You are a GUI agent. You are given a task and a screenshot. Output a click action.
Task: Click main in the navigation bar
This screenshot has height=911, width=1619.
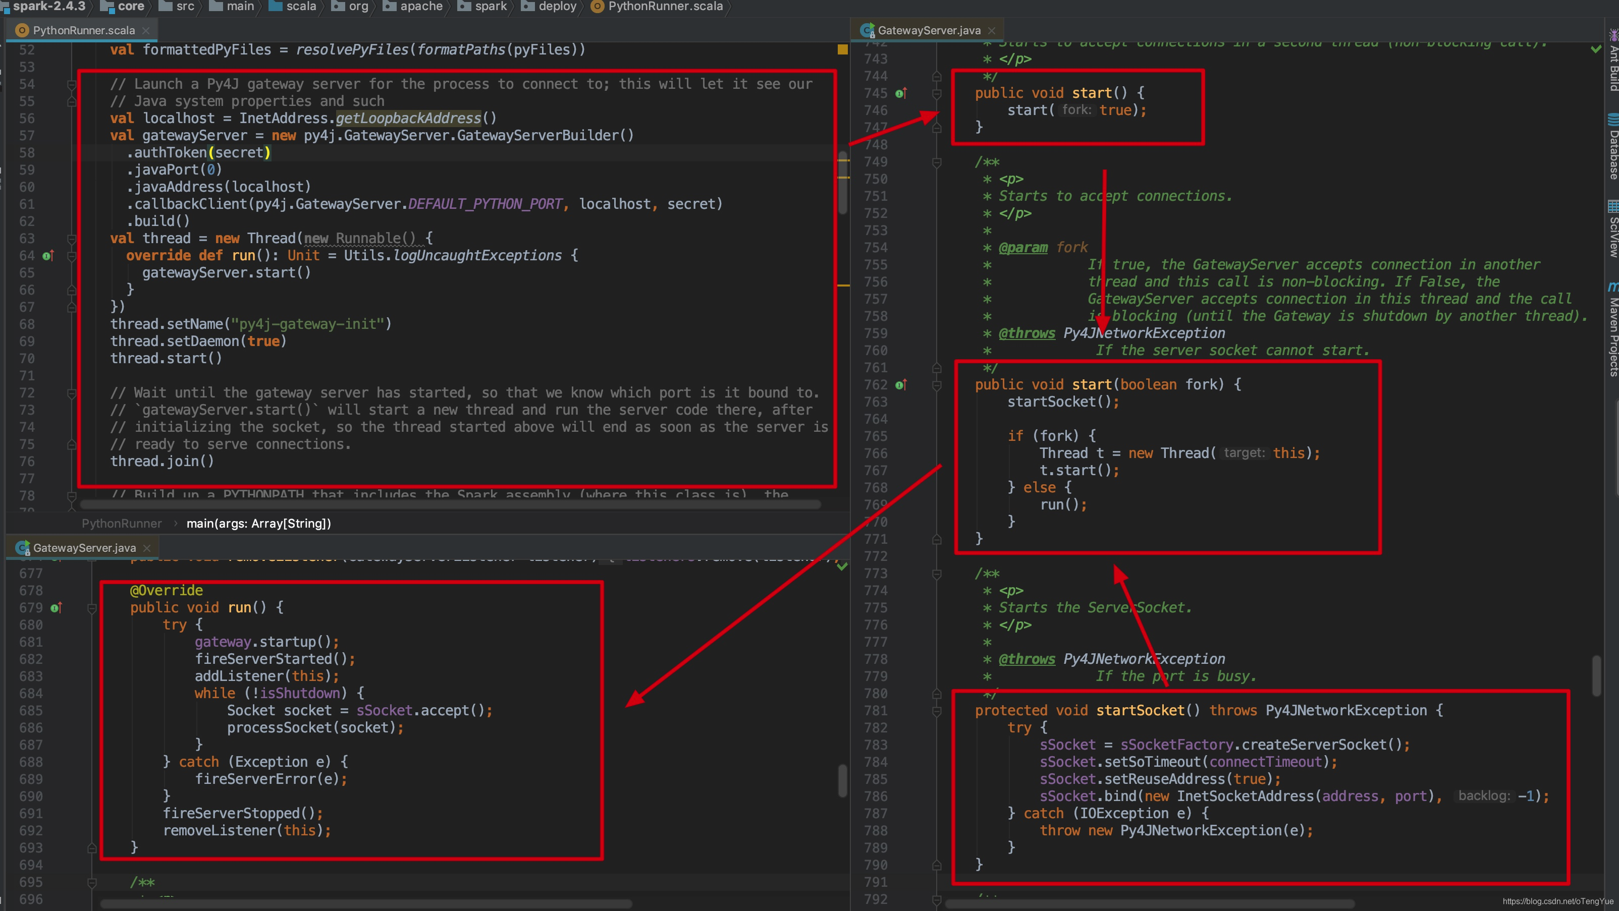click(x=232, y=6)
